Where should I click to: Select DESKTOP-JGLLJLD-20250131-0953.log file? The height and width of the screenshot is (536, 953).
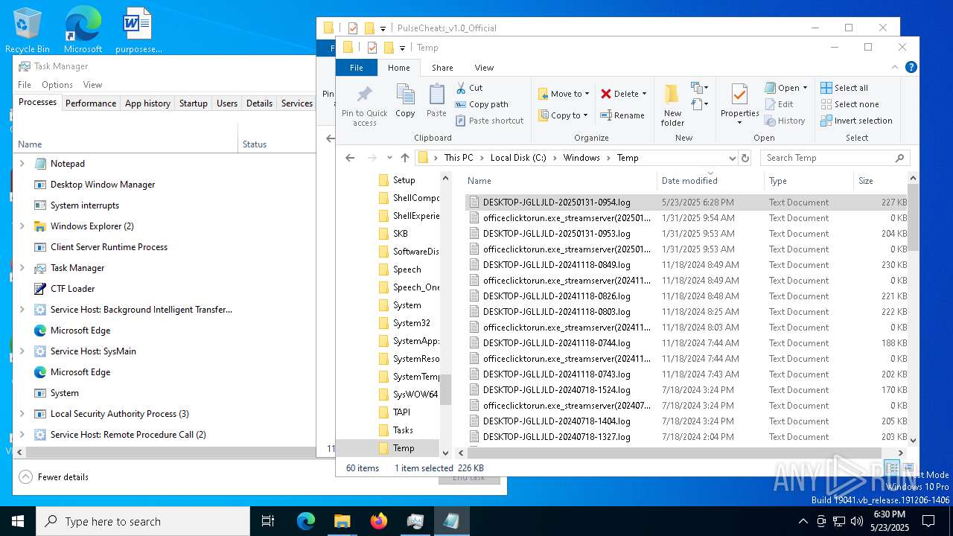[556, 234]
